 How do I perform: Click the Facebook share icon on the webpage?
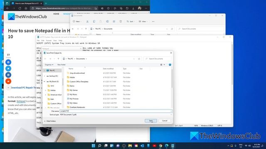pyautogui.click(x=8, y=62)
